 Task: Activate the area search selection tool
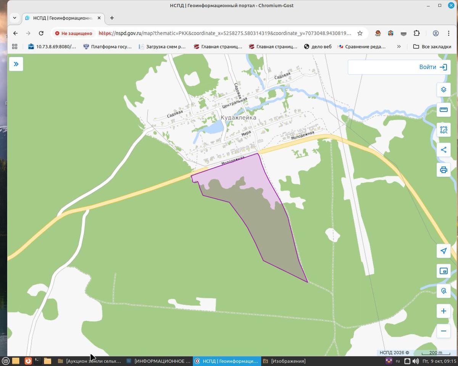click(443, 130)
